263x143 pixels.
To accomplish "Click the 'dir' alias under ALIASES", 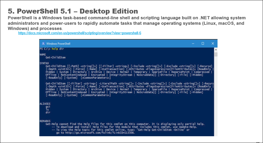I will click(48, 113).
